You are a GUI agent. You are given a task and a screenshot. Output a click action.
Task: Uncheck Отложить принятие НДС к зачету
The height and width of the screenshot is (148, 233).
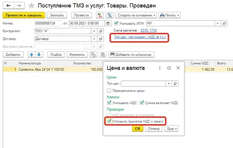pyautogui.click(x=109, y=121)
